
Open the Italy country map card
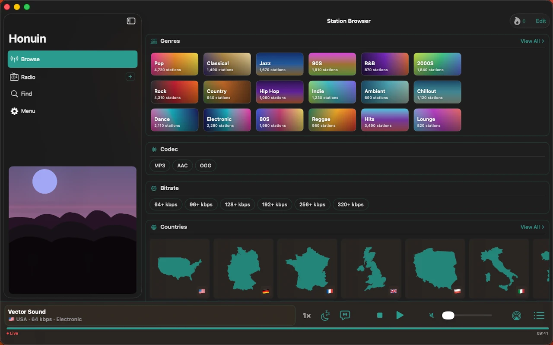[499, 268]
